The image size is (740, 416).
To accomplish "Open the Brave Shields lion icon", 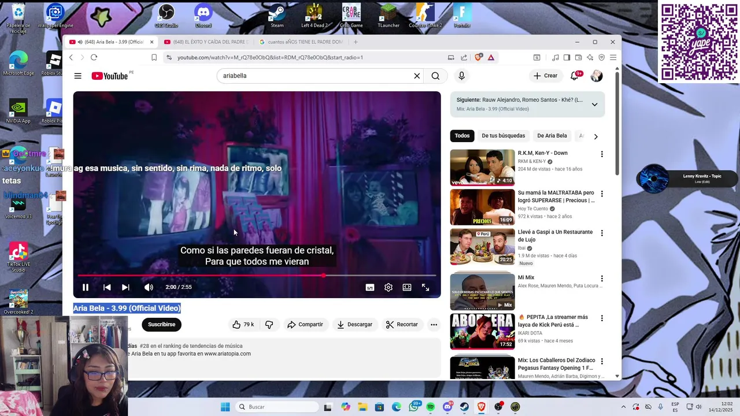I will (479, 57).
